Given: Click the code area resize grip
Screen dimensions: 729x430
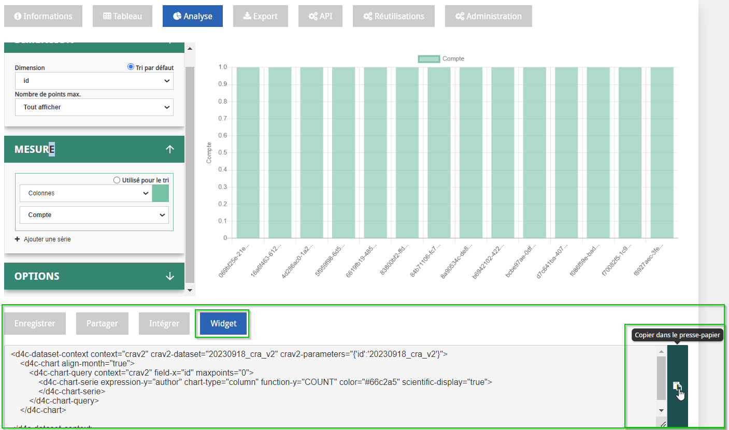Looking at the screenshot, I should [x=662, y=424].
